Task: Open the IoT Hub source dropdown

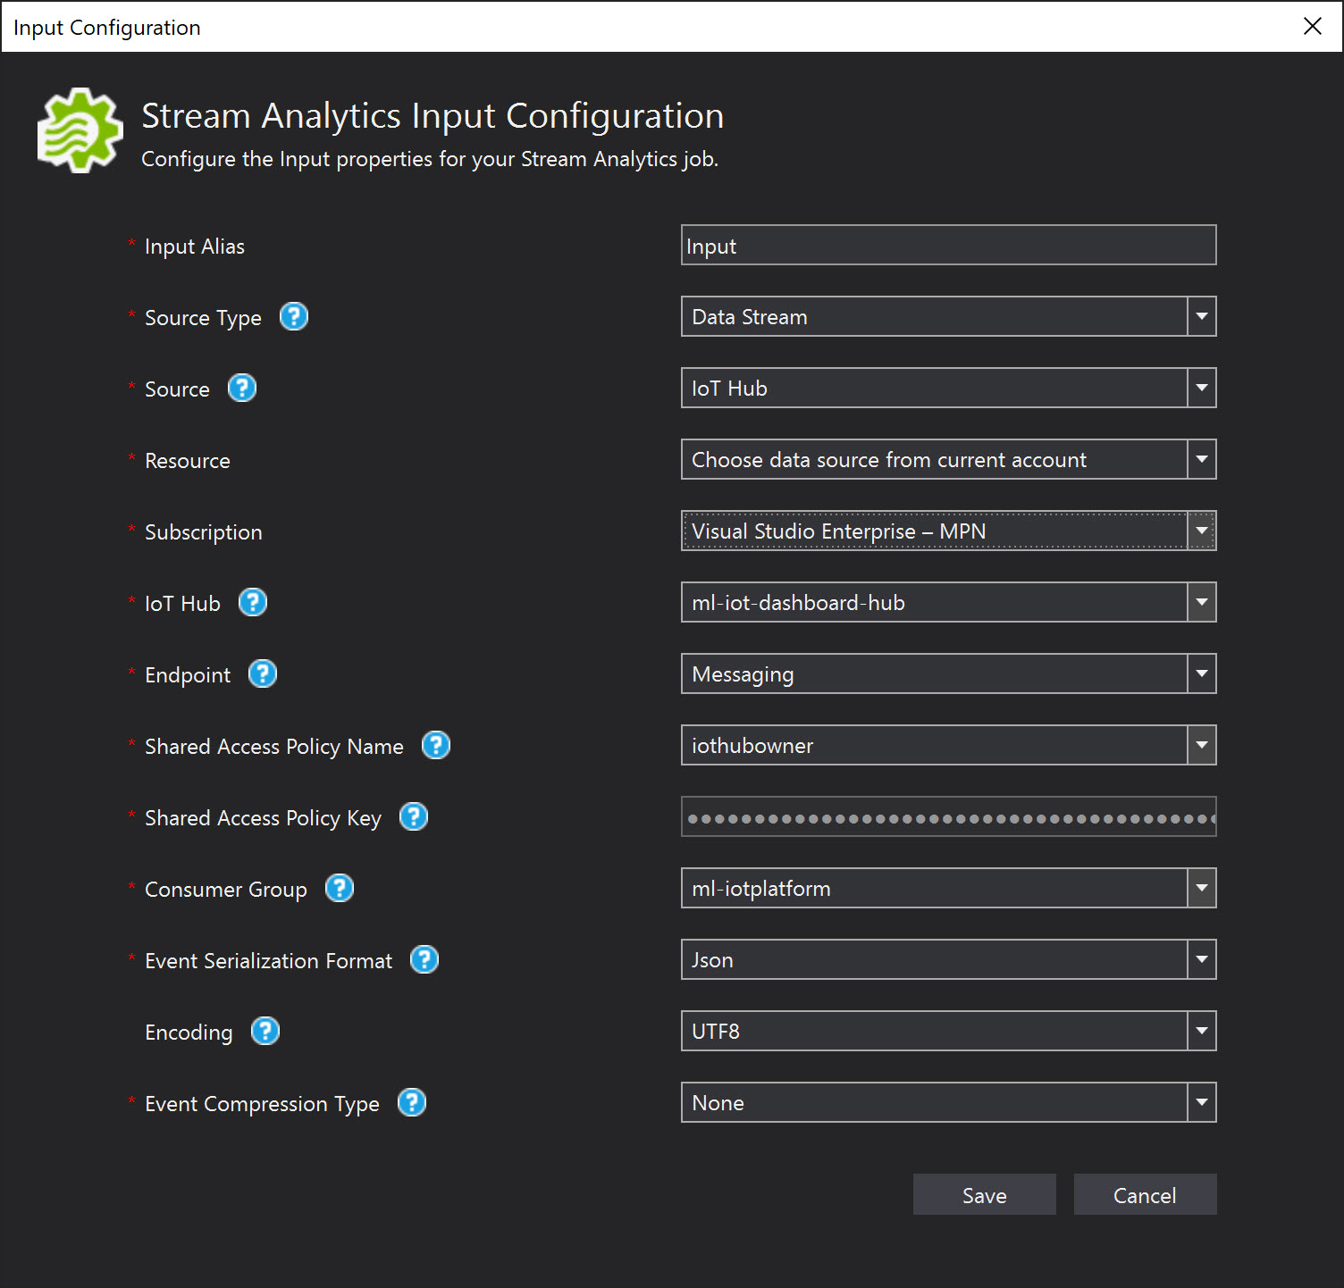Action: click(x=948, y=388)
